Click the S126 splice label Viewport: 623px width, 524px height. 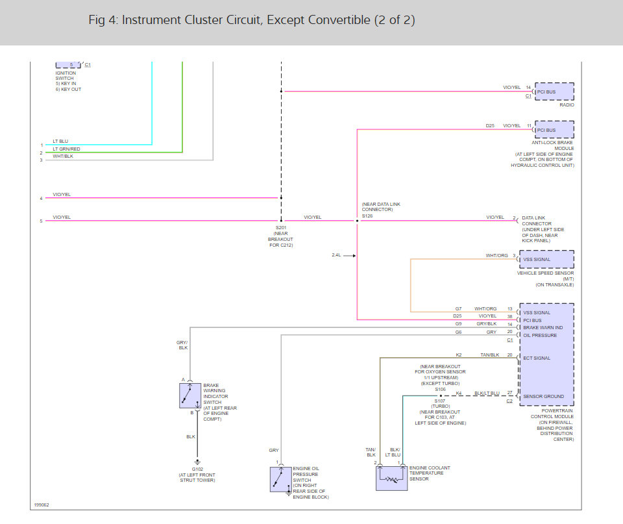(x=367, y=216)
